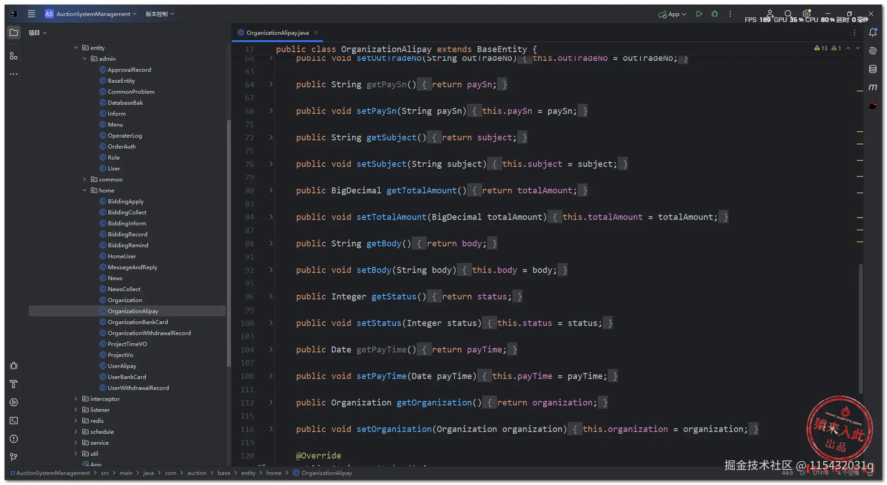The height and width of the screenshot is (485, 887).
Task: Click the editor vertical scrollbar thumb
Action: coord(861,329)
